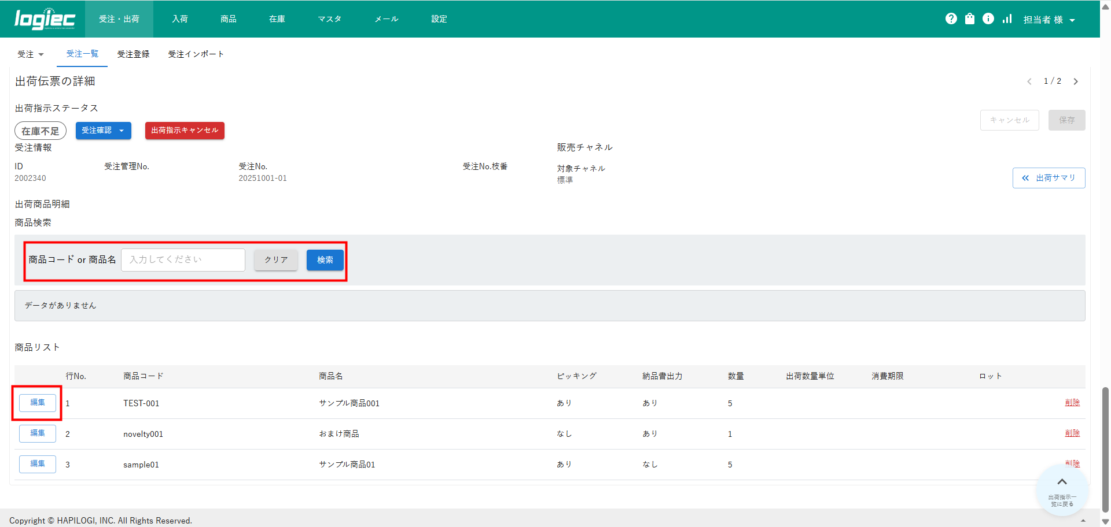Screen dimensions: 1111x527
Task: Click the logiec logo
Action: pos(45,19)
